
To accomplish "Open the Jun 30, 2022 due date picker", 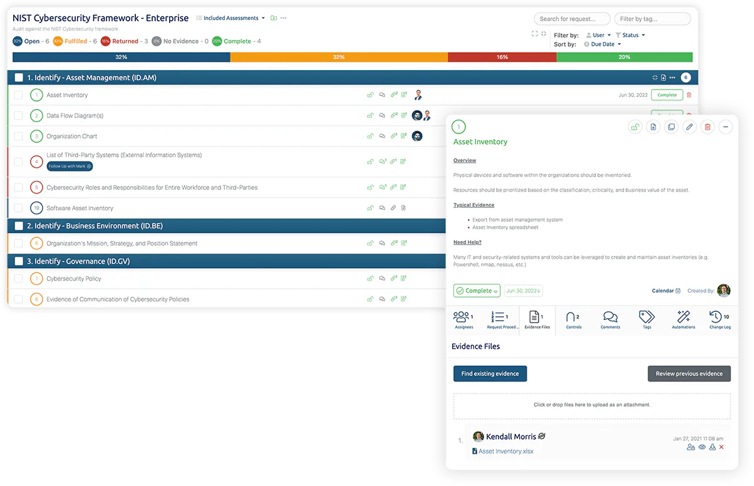I will [523, 291].
